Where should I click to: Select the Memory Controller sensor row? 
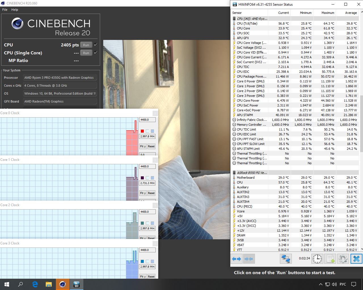[x=295, y=125]
